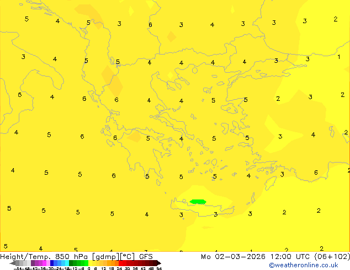Pick the bright red legend swatch above 24
Image resolution: width=350 pixels, height=270 pixels.
point(120,263)
